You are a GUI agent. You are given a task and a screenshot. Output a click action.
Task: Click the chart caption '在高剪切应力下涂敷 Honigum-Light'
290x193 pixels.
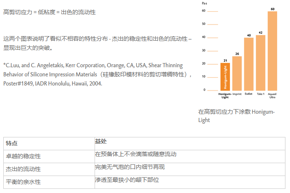[x=236, y=116]
